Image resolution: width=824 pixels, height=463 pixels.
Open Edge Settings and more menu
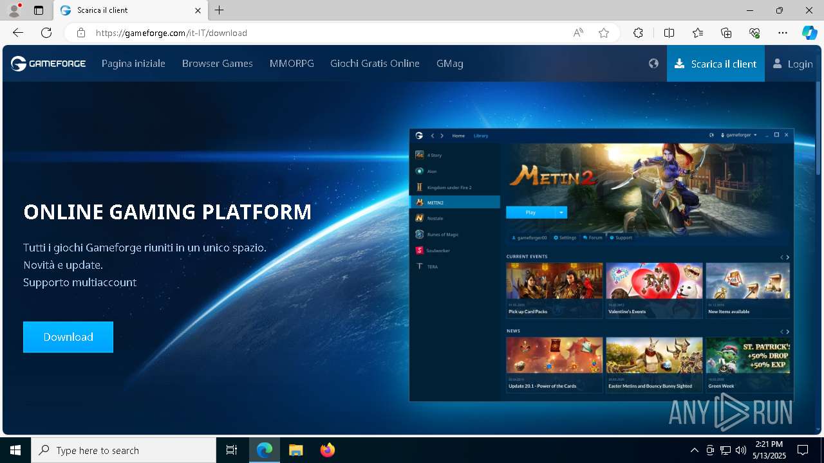click(x=783, y=33)
